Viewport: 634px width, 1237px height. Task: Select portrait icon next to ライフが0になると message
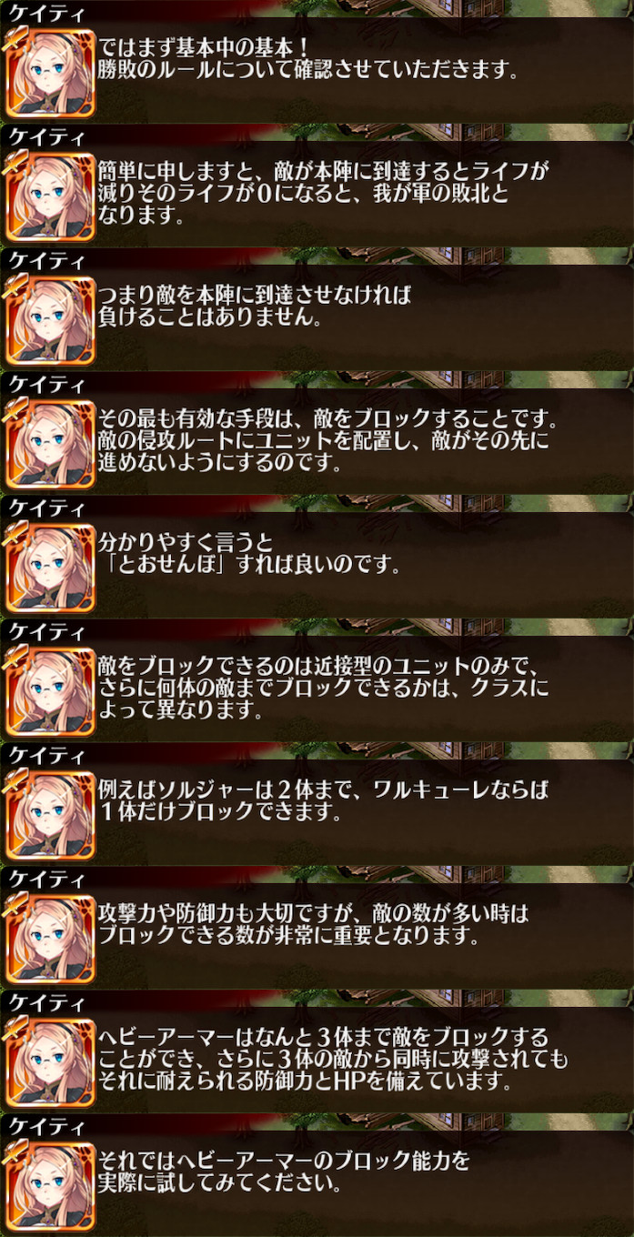tap(50, 196)
